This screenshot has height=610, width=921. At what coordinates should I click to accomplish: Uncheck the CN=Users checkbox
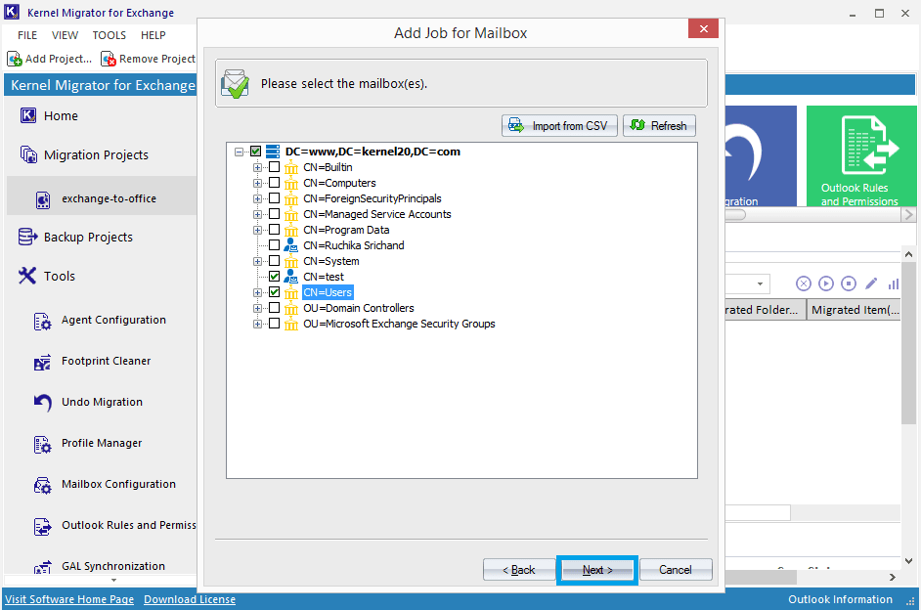click(274, 292)
